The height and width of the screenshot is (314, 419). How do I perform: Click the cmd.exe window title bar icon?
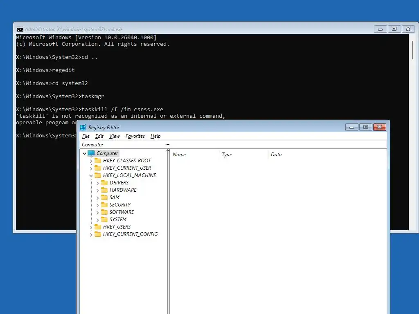coord(20,29)
